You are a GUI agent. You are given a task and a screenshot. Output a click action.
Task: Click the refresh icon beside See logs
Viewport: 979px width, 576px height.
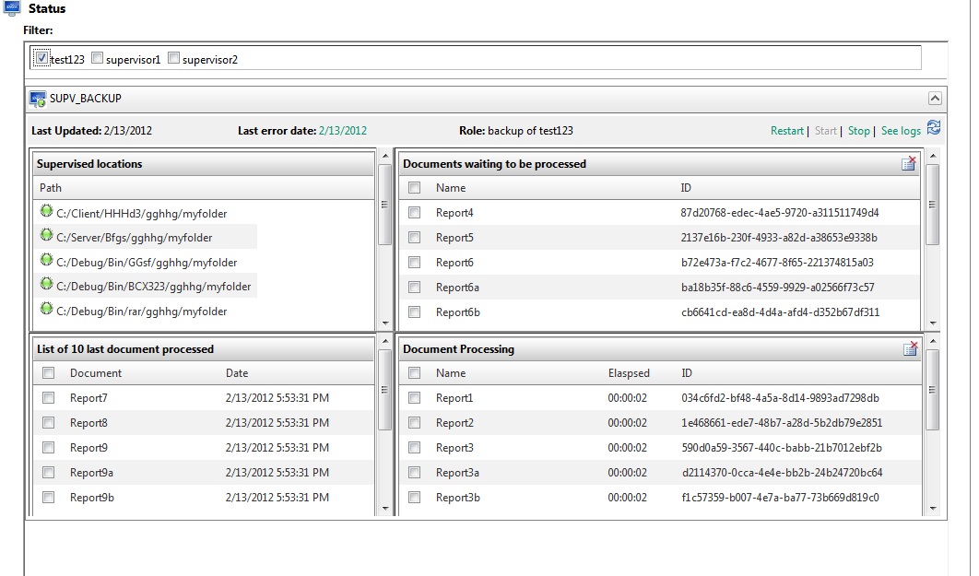coord(934,127)
